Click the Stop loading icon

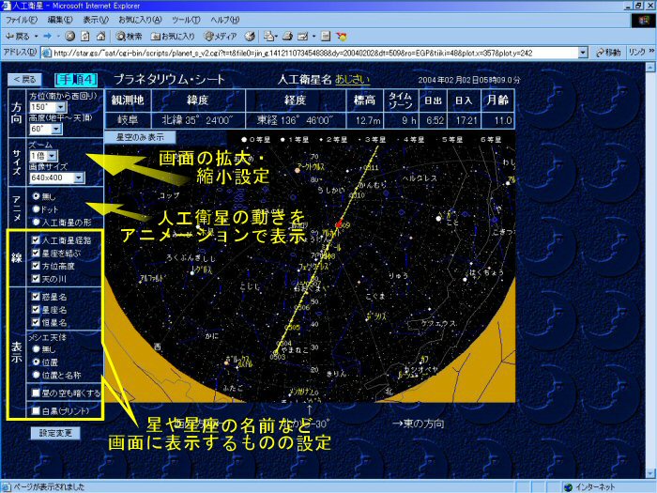point(70,37)
